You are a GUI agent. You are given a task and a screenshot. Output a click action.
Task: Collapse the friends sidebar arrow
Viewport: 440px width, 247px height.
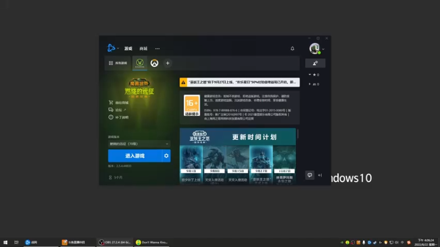(x=320, y=175)
